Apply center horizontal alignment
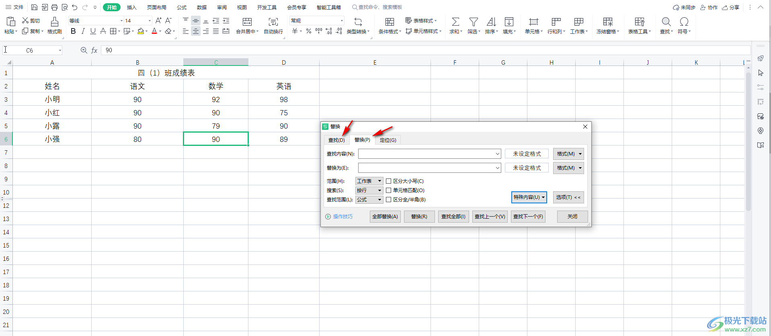The image size is (771, 336). (x=196, y=31)
